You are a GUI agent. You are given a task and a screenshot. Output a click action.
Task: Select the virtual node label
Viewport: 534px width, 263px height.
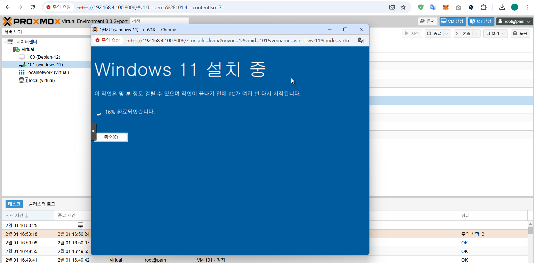(28, 49)
